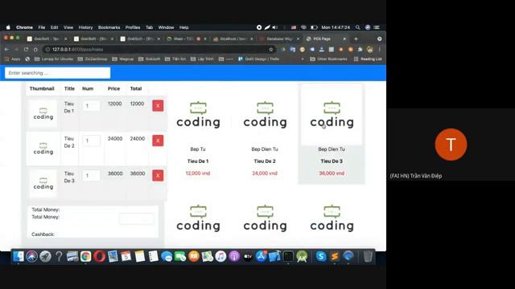
Task: Click the participant avatar 'T'
Action: pos(451,144)
